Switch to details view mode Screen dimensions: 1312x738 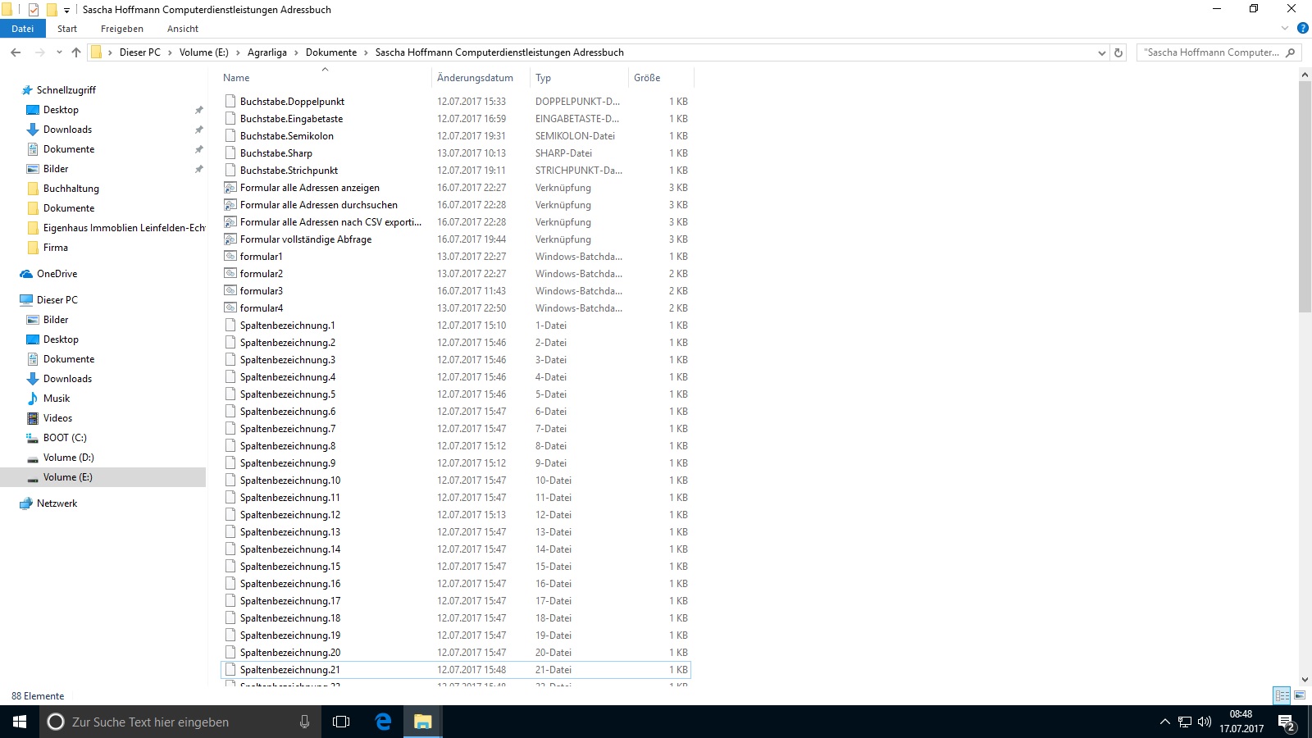pos(1282,695)
